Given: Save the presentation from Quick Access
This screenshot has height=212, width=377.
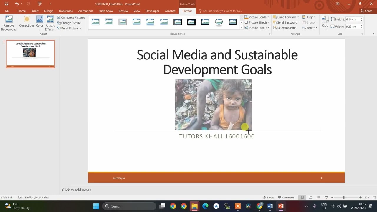Looking at the screenshot, I should click(x=6, y=4).
